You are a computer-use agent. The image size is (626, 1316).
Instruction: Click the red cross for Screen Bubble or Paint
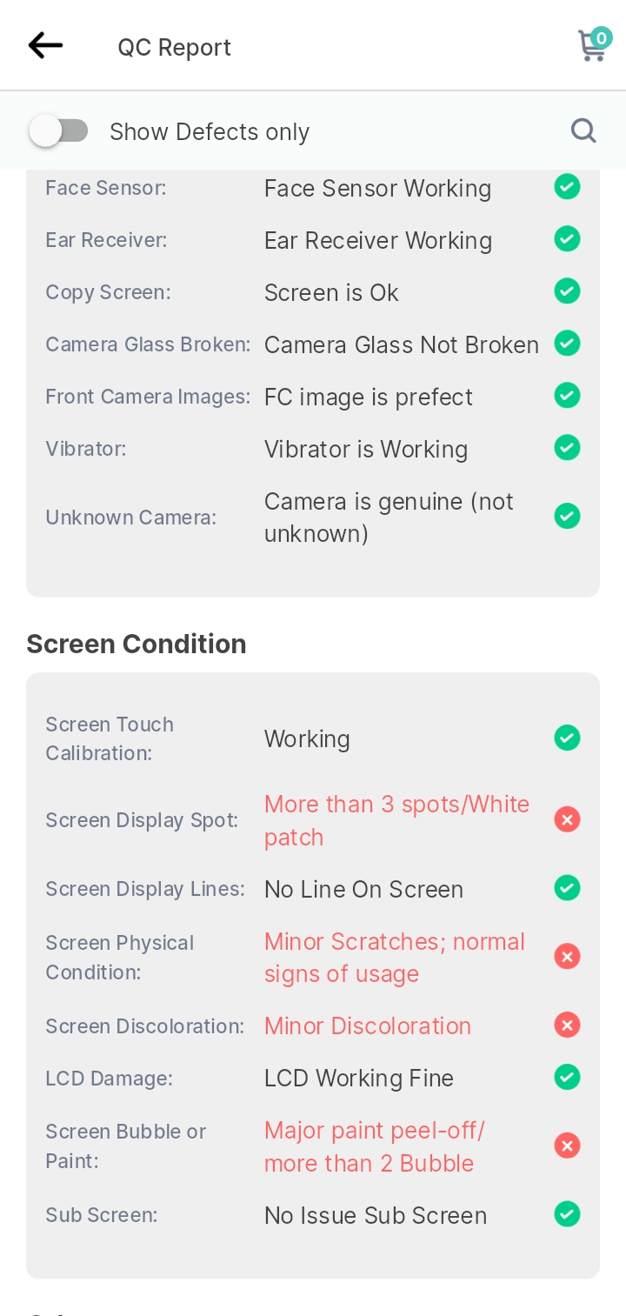[x=567, y=1146]
